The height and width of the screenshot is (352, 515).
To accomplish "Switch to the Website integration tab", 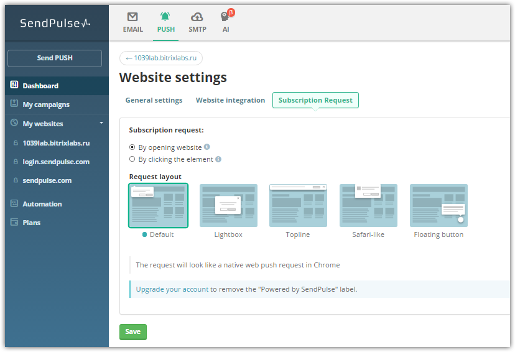I will [230, 100].
